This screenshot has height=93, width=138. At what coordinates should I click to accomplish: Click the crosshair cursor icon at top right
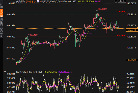[x=116, y=1]
